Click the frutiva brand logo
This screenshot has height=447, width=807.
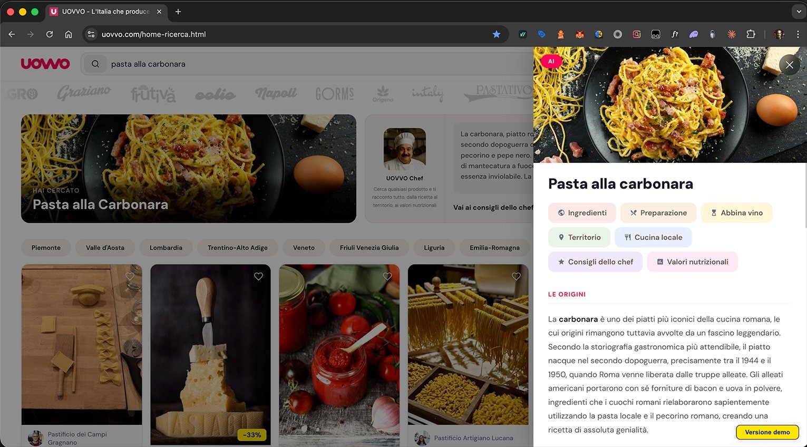pos(153,94)
